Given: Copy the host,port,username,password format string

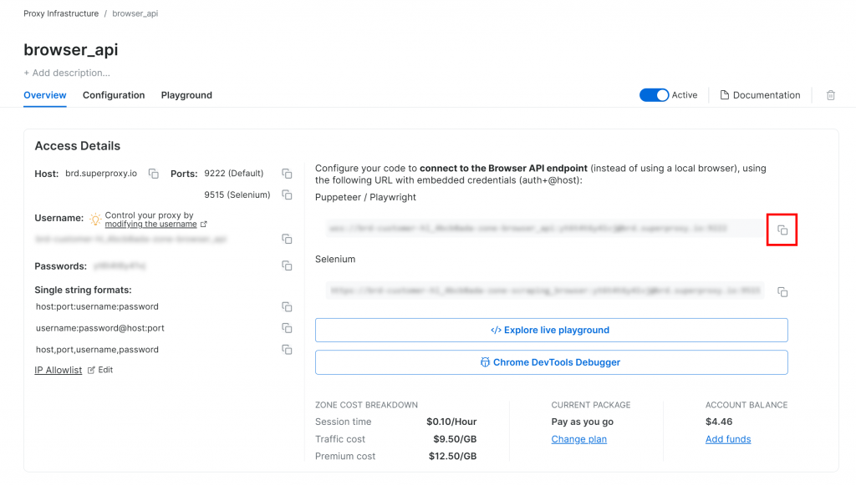Looking at the screenshot, I should (x=287, y=349).
